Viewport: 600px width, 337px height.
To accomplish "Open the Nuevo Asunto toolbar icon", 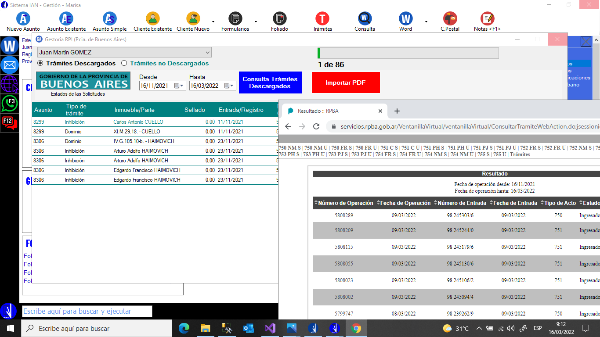I will (x=23, y=19).
